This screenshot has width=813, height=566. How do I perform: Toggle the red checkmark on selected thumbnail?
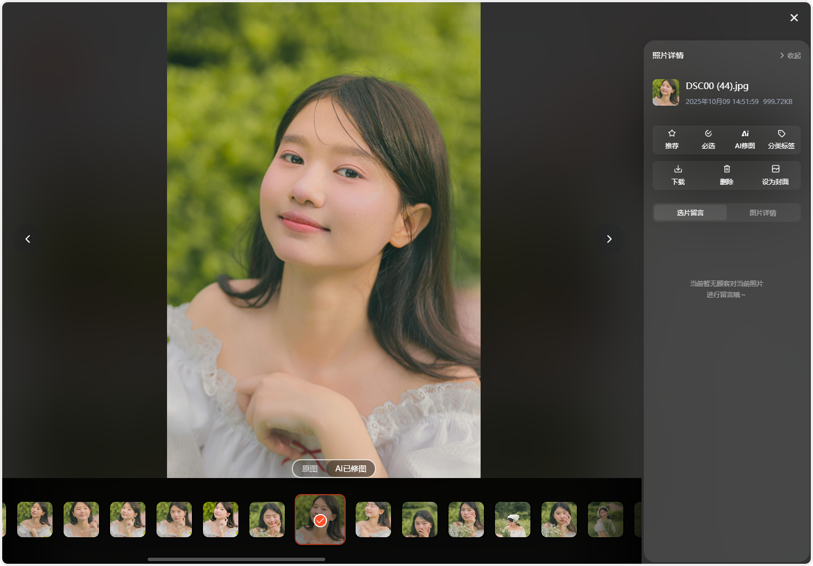pos(320,521)
